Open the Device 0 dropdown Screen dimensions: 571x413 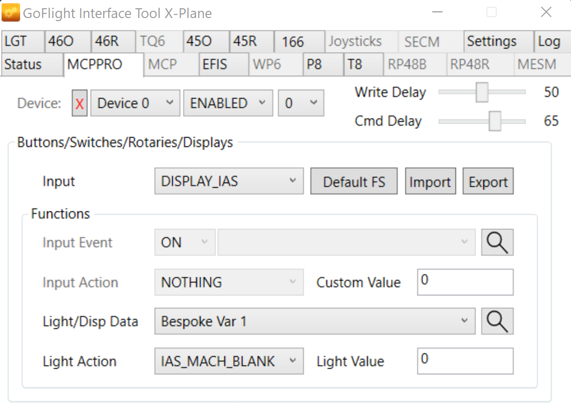(x=135, y=103)
